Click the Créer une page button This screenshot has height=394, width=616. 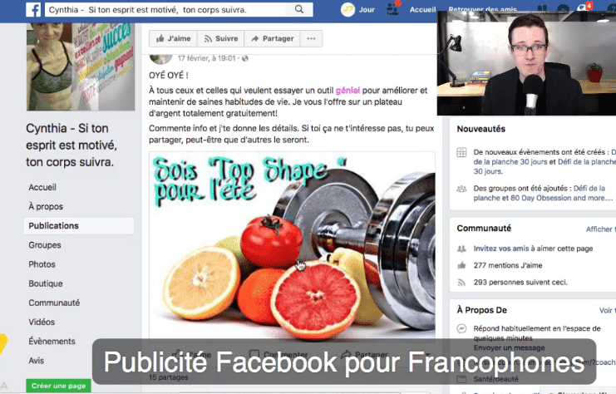(x=58, y=386)
